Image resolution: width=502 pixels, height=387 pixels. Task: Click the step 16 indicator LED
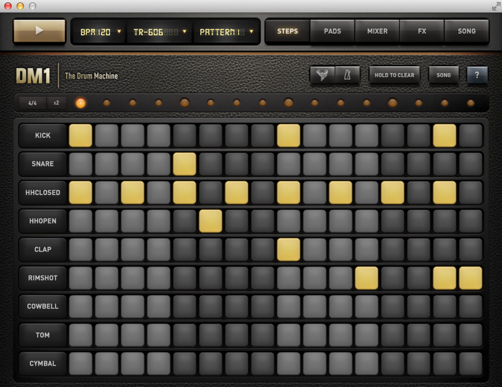(x=471, y=103)
